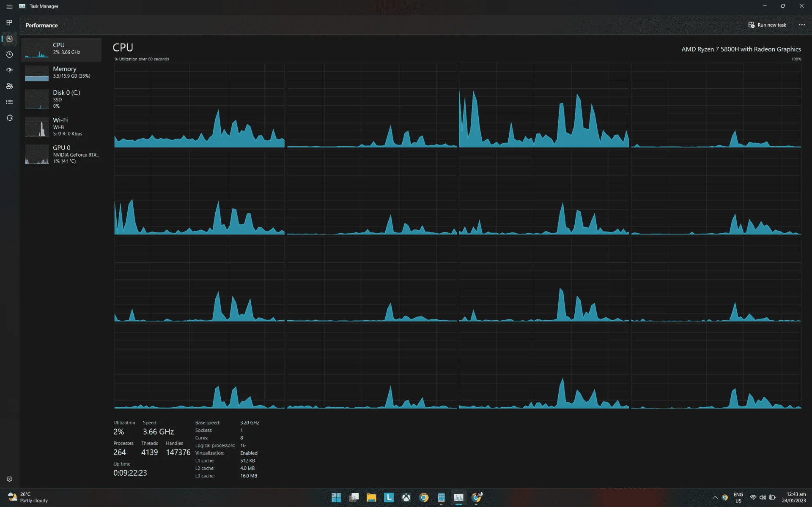Image resolution: width=812 pixels, height=507 pixels.
Task: Click the Task Manager taskbar icon
Action: 458,498
